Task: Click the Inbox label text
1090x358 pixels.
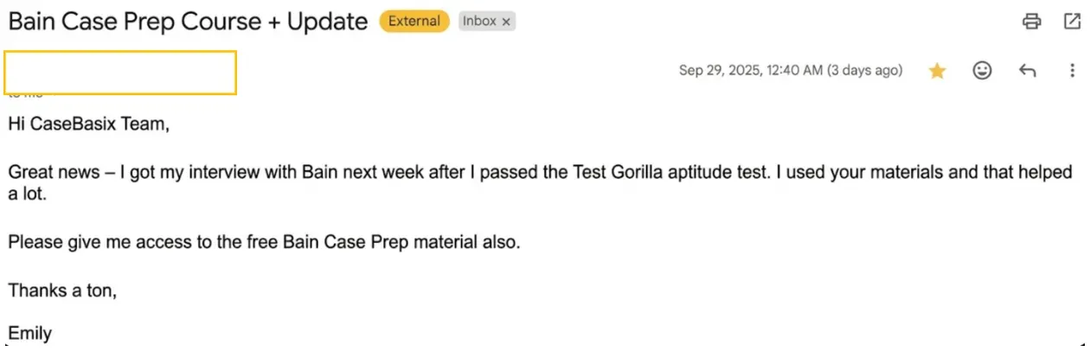Action: pyautogui.click(x=478, y=22)
